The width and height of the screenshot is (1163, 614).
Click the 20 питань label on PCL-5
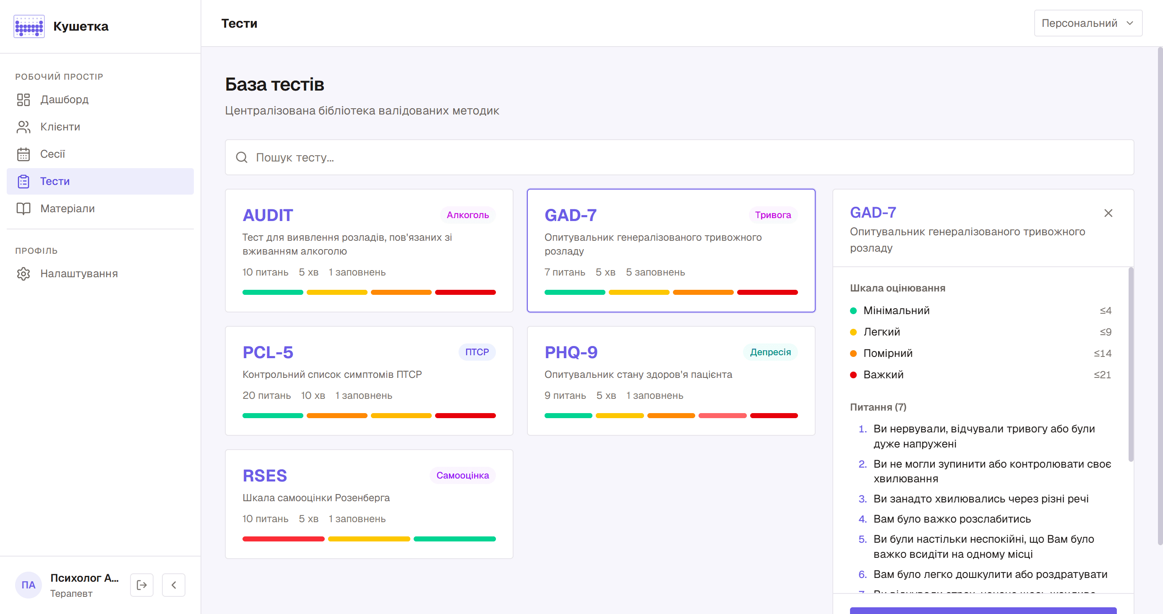click(267, 395)
